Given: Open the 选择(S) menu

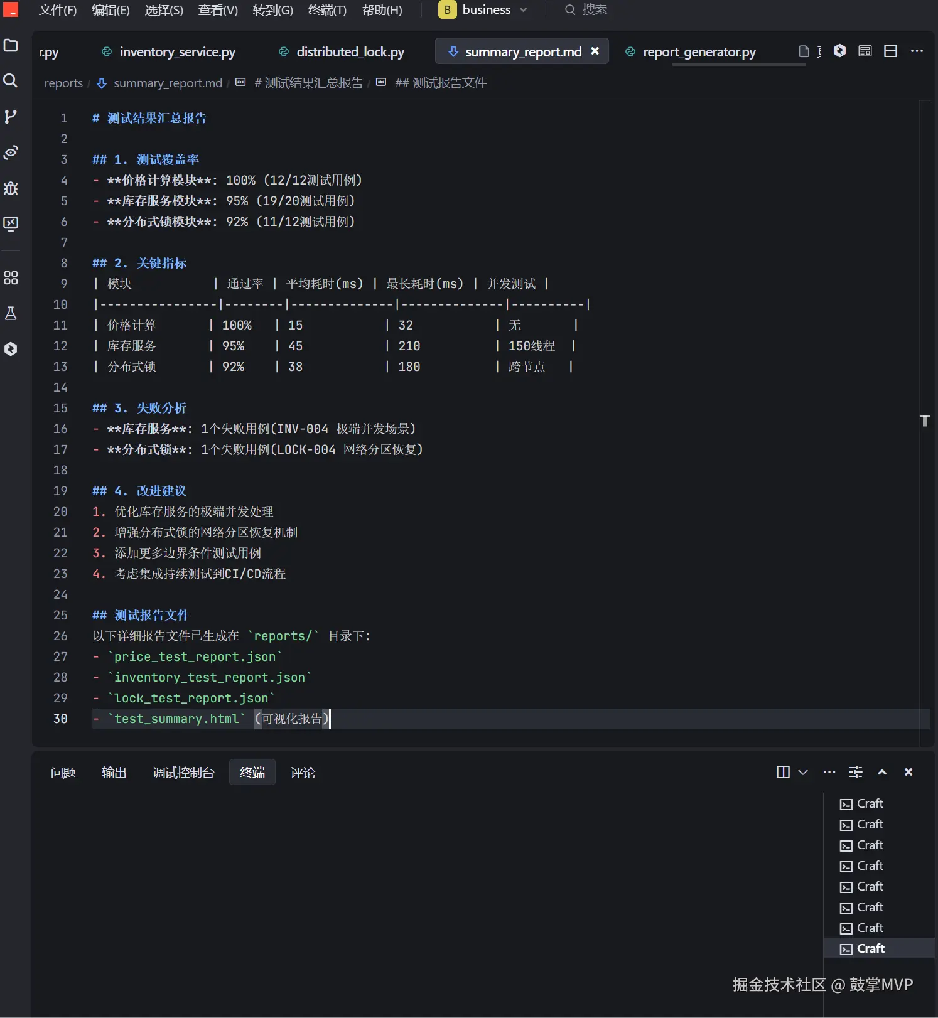Looking at the screenshot, I should (x=164, y=10).
